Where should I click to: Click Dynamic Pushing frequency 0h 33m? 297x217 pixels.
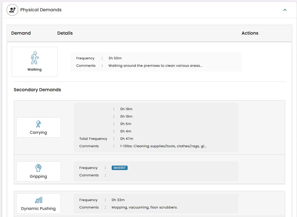tap(118, 200)
